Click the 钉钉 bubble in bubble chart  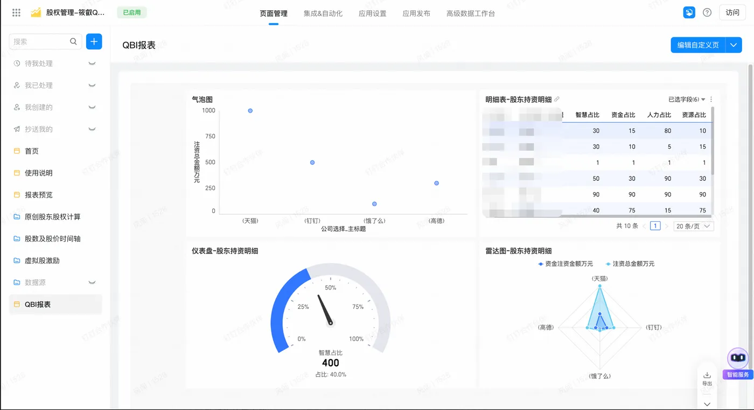[x=312, y=162]
